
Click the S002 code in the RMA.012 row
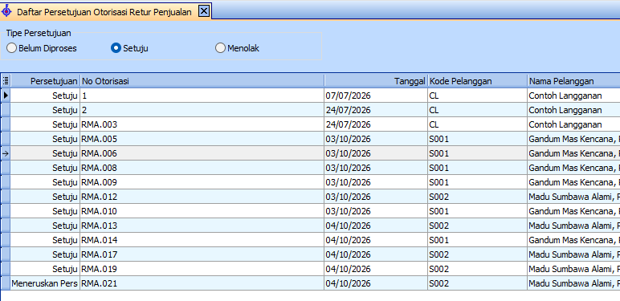pyautogui.click(x=477, y=197)
